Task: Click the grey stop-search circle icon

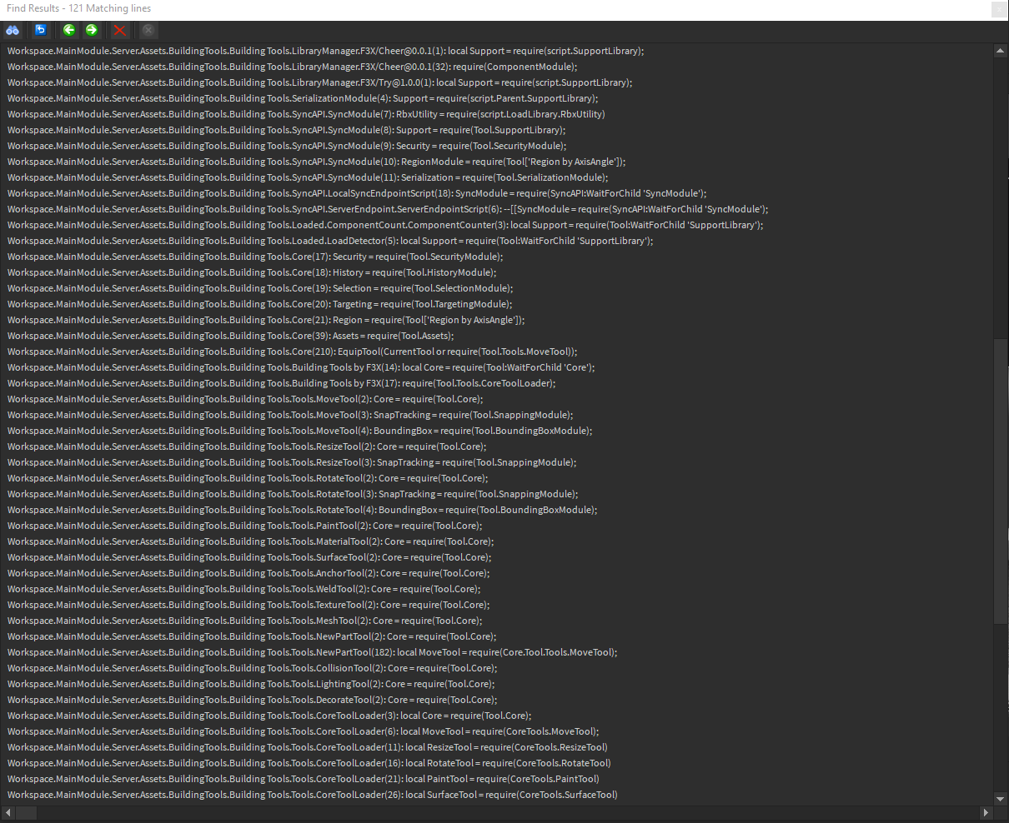Action: [x=148, y=30]
